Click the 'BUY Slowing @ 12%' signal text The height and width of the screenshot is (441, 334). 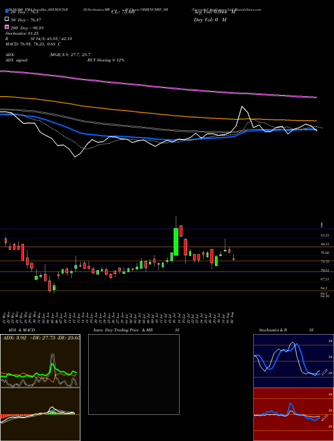[x=106, y=60]
